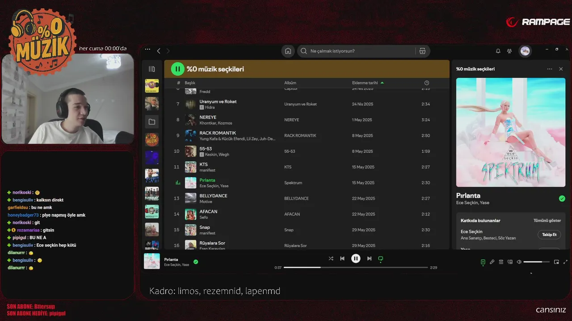Viewport: 572px width, 321px height.
Task: Open the user profile avatar
Action: pyautogui.click(x=525, y=51)
